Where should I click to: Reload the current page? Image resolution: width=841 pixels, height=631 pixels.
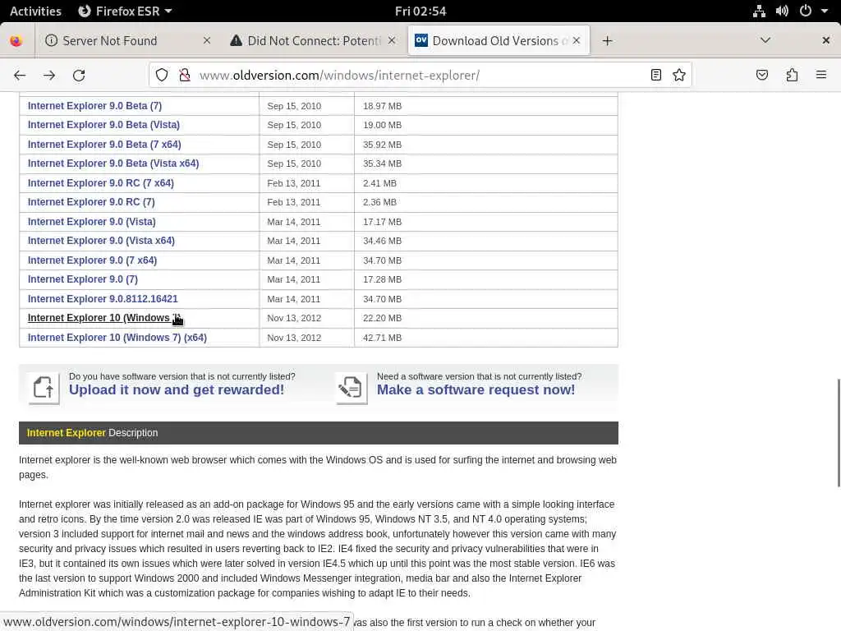79,75
